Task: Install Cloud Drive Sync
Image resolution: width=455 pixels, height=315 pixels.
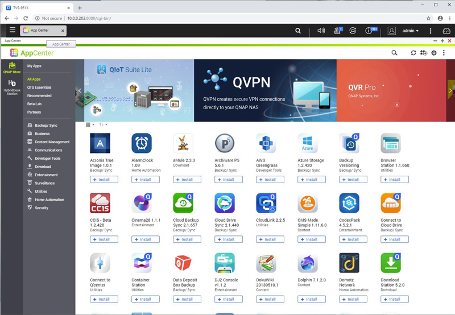Action: [x=229, y=239]
